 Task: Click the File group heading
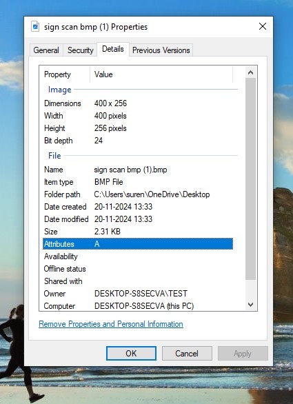click(54, 156)
